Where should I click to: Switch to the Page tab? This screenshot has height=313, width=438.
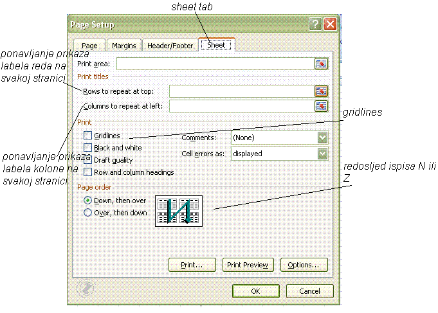pyautogui.click(x=89, y=46)
